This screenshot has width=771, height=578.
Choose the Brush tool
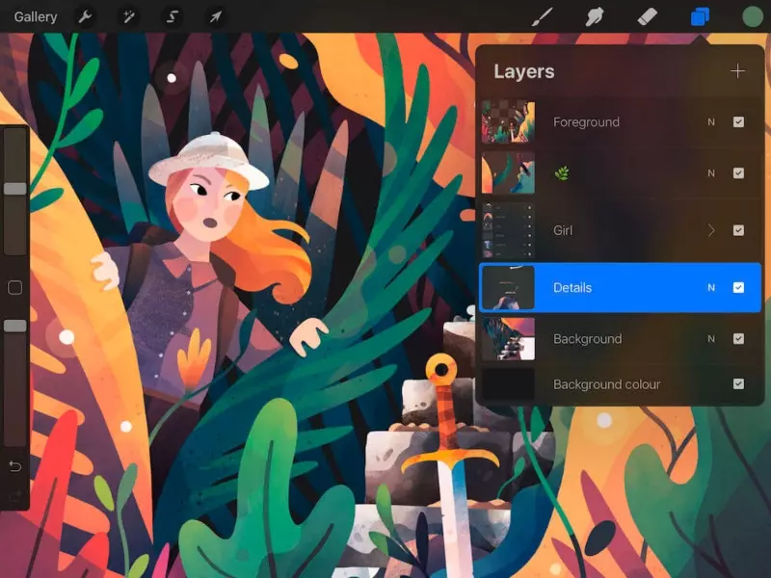(x=542, y=16)
